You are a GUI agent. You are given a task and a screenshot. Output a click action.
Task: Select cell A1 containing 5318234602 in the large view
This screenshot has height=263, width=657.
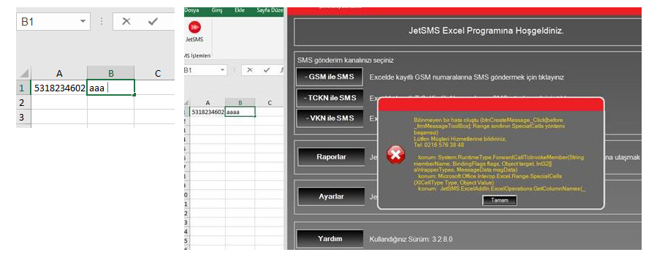(59, 88)
